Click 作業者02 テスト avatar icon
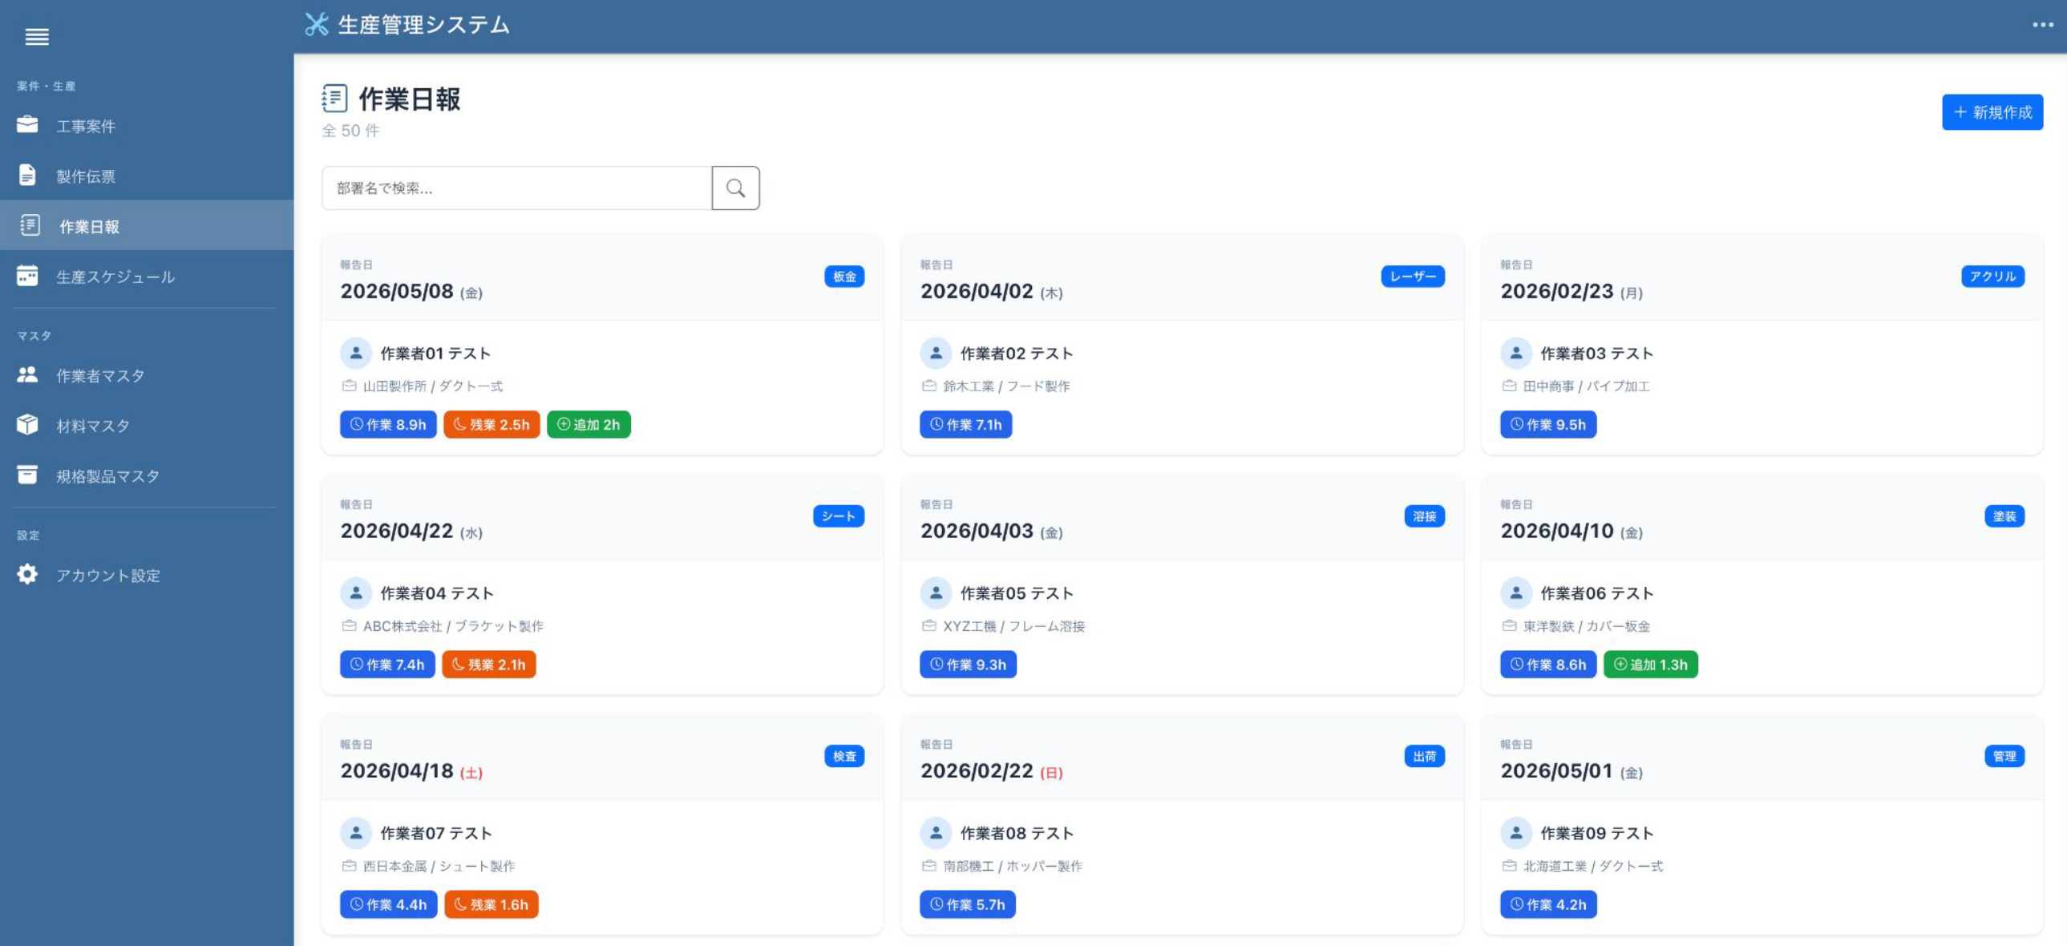This screenshot has width=2067, height=946. [x=936, y=353]
